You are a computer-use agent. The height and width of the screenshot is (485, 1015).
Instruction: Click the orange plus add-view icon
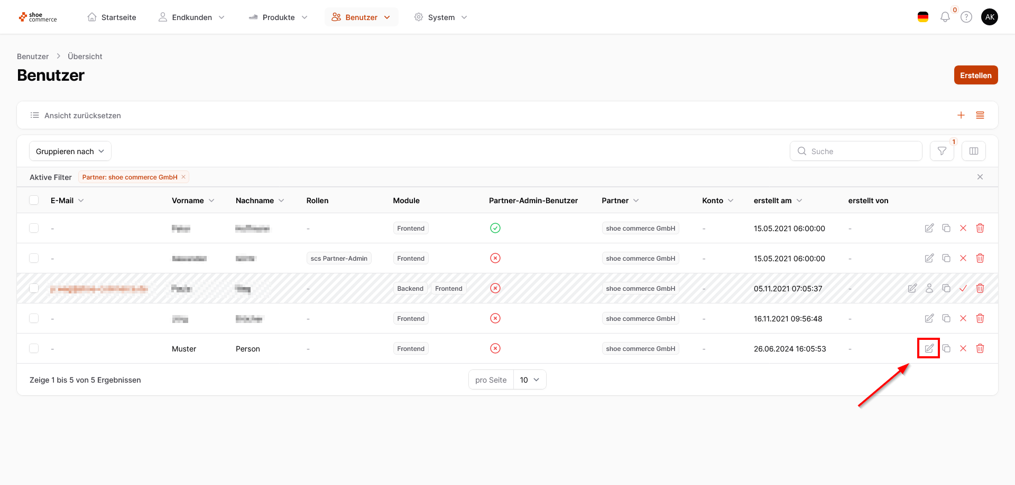point(961,115)
